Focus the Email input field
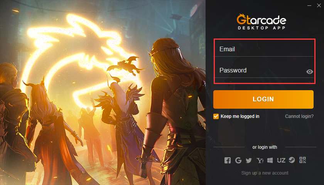 click(x=263, y=49)
